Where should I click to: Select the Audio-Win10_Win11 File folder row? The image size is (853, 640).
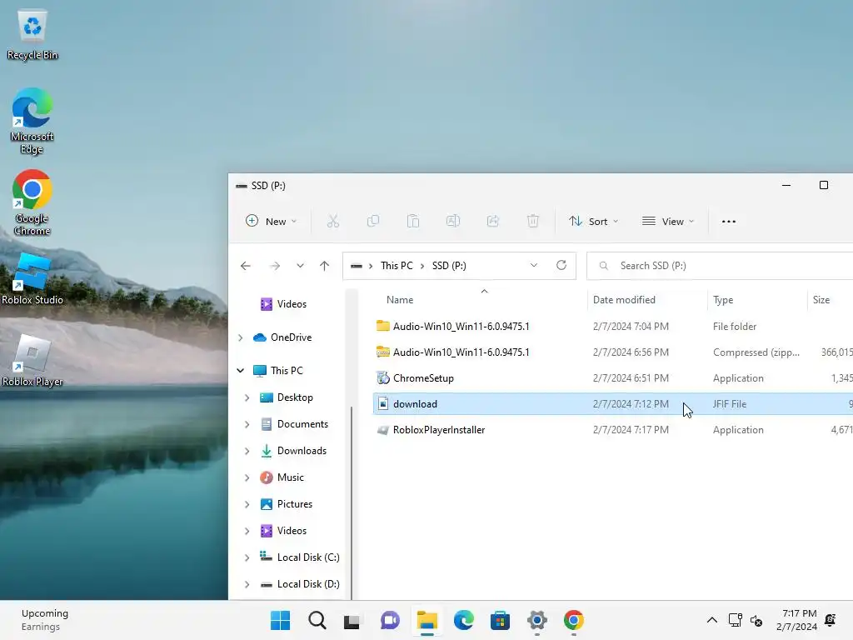click(x=613, y=327)
